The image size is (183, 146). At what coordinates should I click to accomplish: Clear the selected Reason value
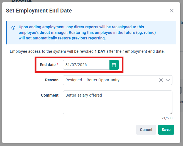pos(161,80)
